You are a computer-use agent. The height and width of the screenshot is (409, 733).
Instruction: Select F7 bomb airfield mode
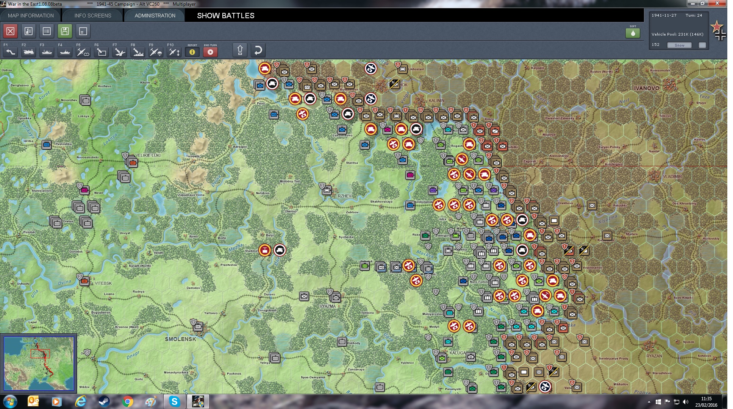119,52
